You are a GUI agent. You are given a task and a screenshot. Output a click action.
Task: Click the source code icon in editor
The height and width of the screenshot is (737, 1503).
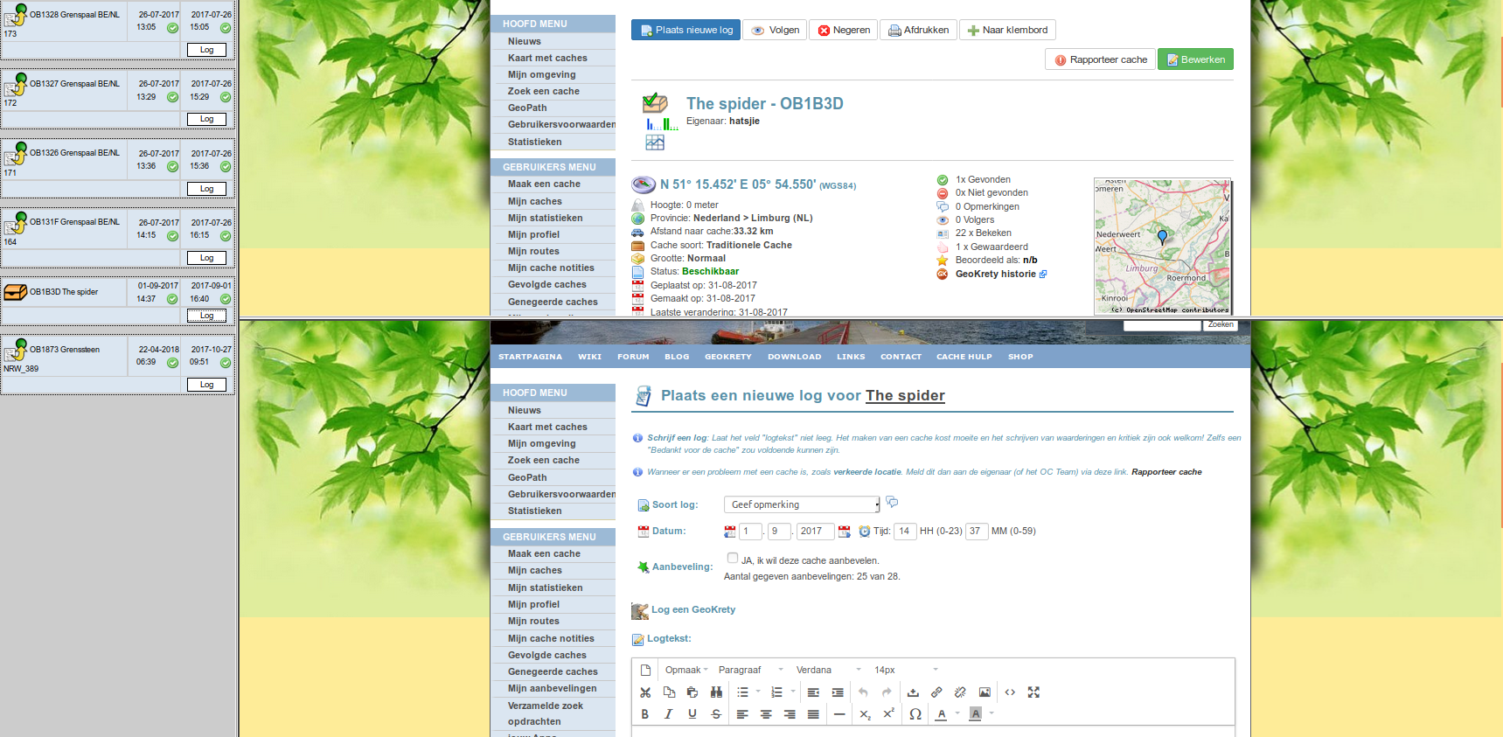[1010, 692]
